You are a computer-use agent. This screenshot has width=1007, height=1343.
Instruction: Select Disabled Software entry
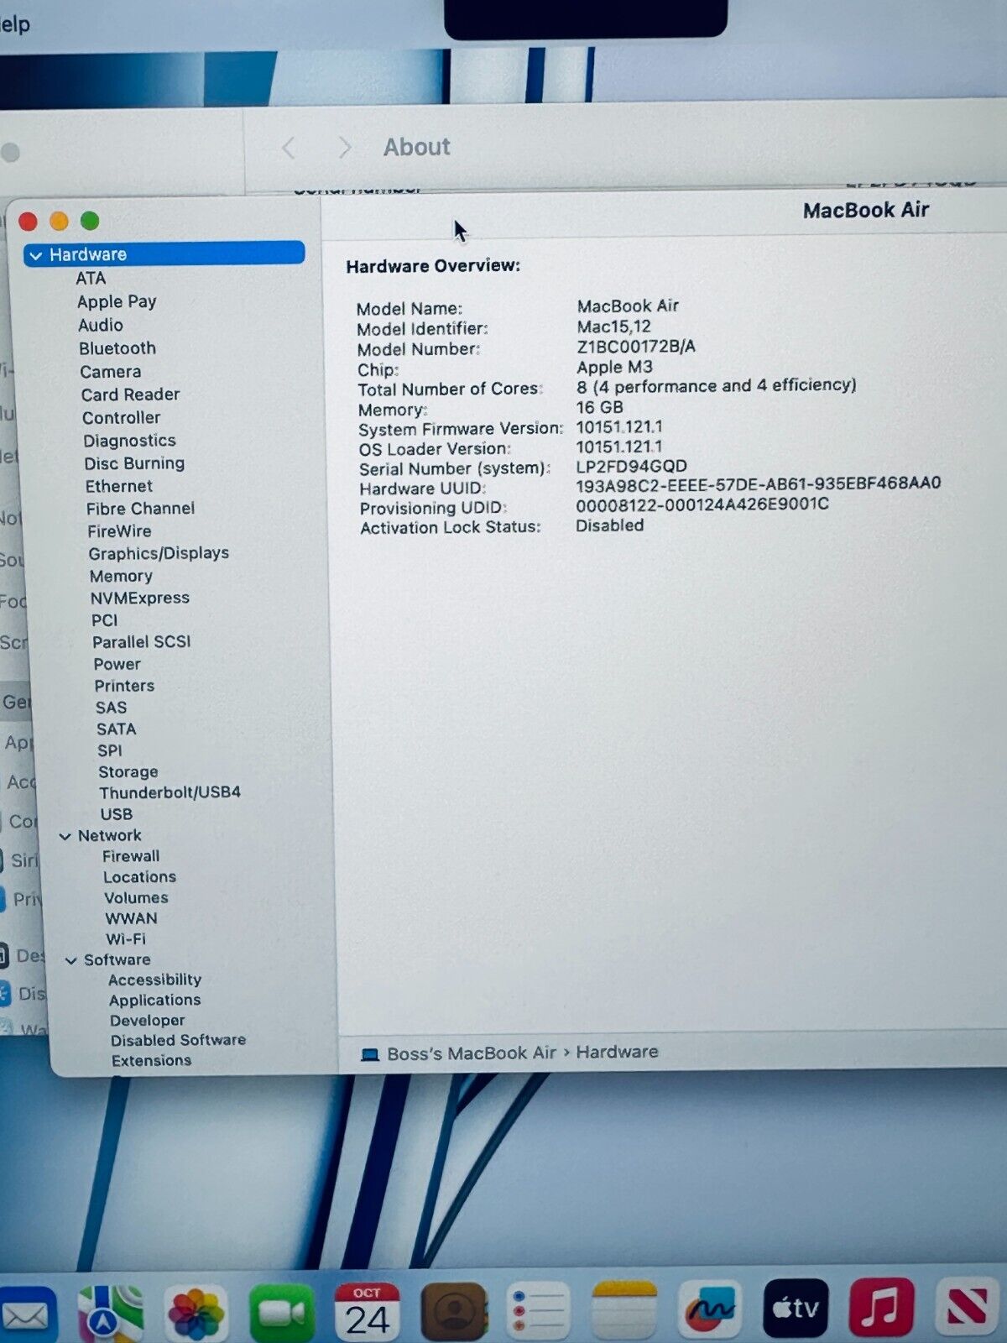click(178, 1040)
